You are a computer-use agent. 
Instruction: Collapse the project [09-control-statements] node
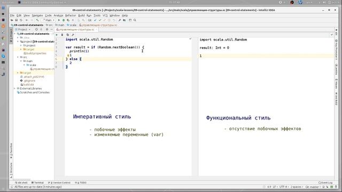pyautogui.click(x=18, y=42)
